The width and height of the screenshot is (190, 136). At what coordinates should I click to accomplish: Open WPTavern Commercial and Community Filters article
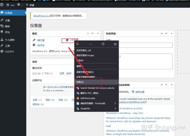pos(137,132)
